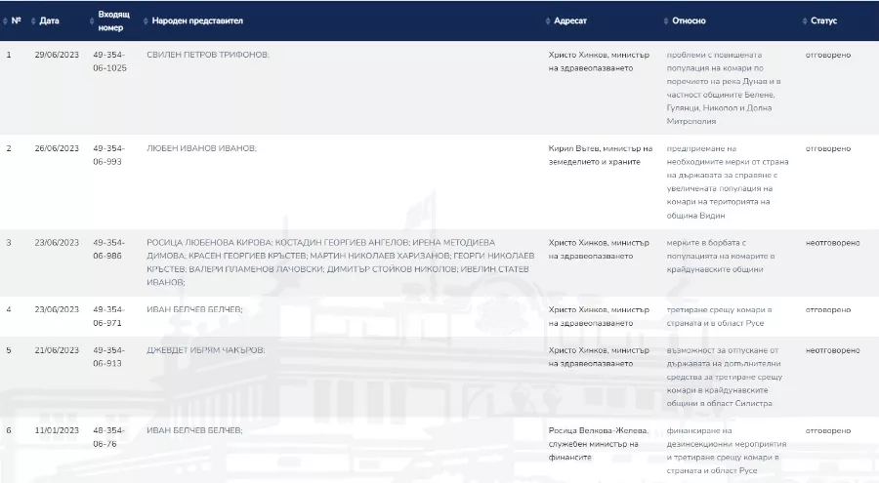879x483 pixels.
Task: Click incoming number 49-354-06-1025
Action: 109,61
